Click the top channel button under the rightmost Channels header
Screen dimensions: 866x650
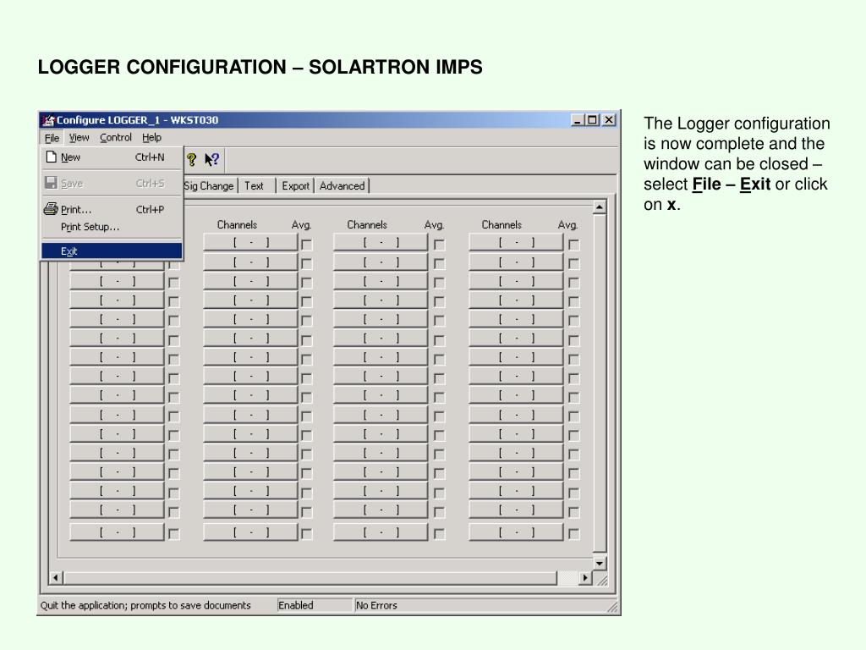[517, 243]
